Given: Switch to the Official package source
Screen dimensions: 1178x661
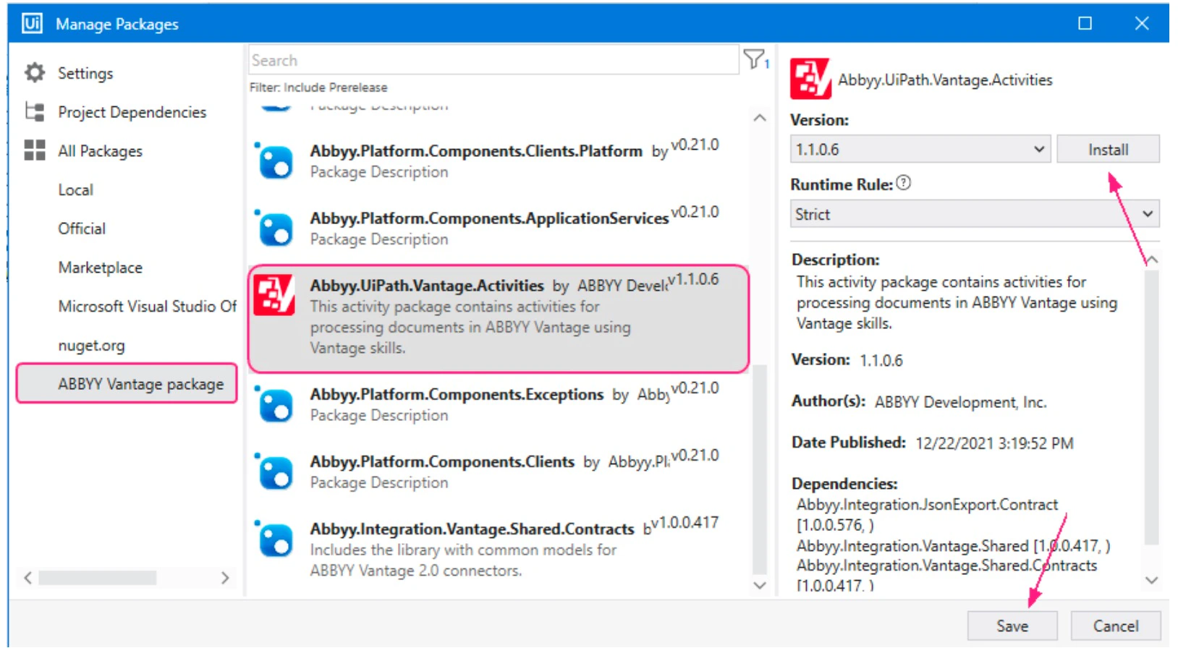Looking at the screenshot, I should 82,229.
